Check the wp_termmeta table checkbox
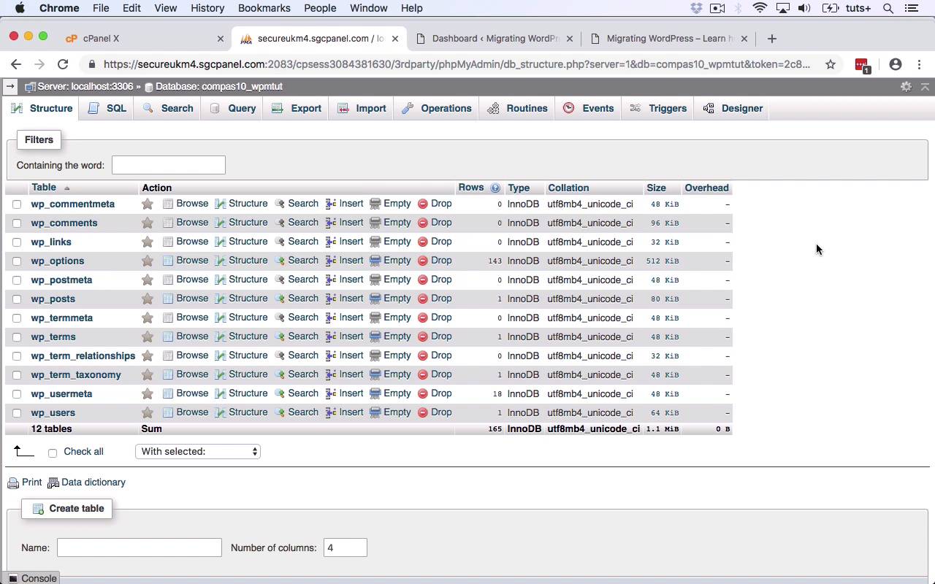935x584 pixels. coord(17,318)
